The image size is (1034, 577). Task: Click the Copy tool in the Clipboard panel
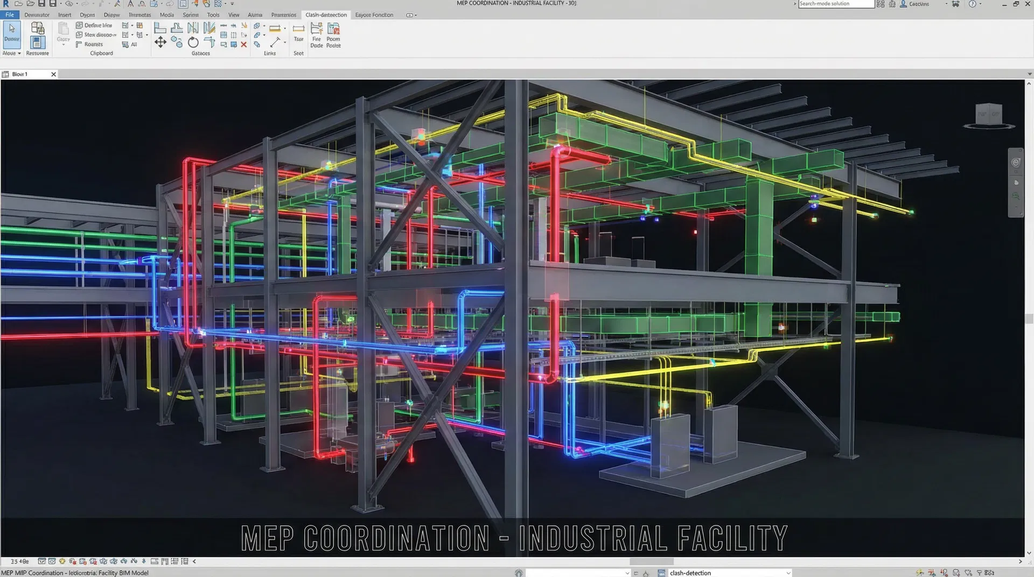point(63,31)
